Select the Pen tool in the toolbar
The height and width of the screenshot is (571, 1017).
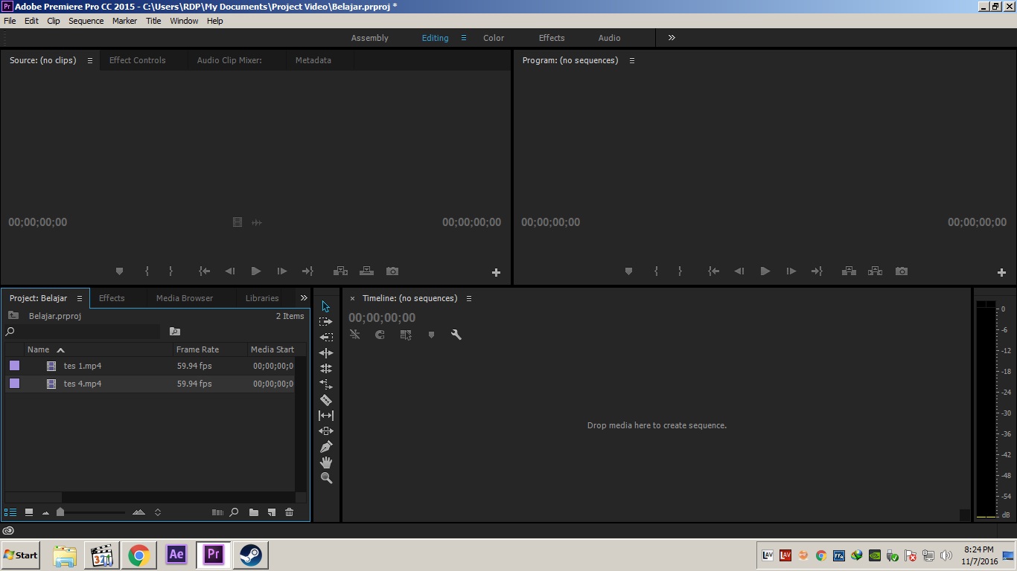pos(326,446)
